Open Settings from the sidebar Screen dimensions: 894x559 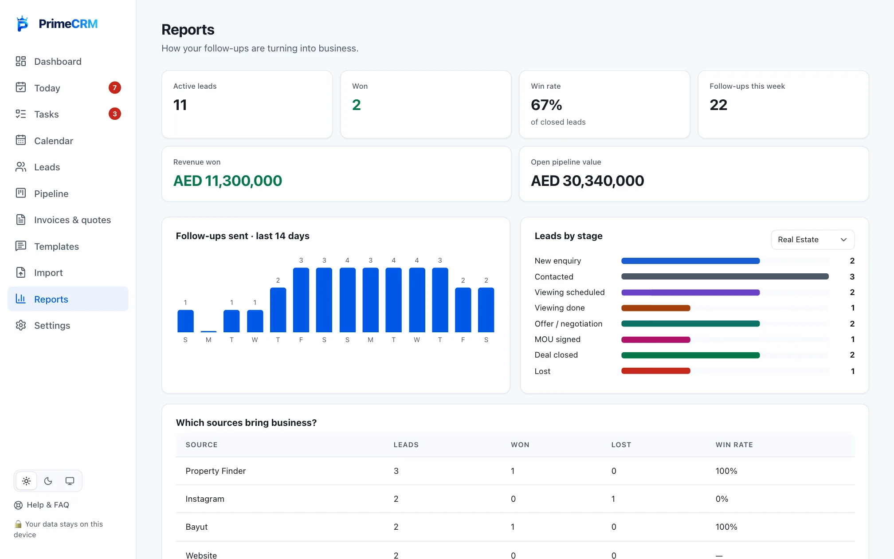pos(68,325)
